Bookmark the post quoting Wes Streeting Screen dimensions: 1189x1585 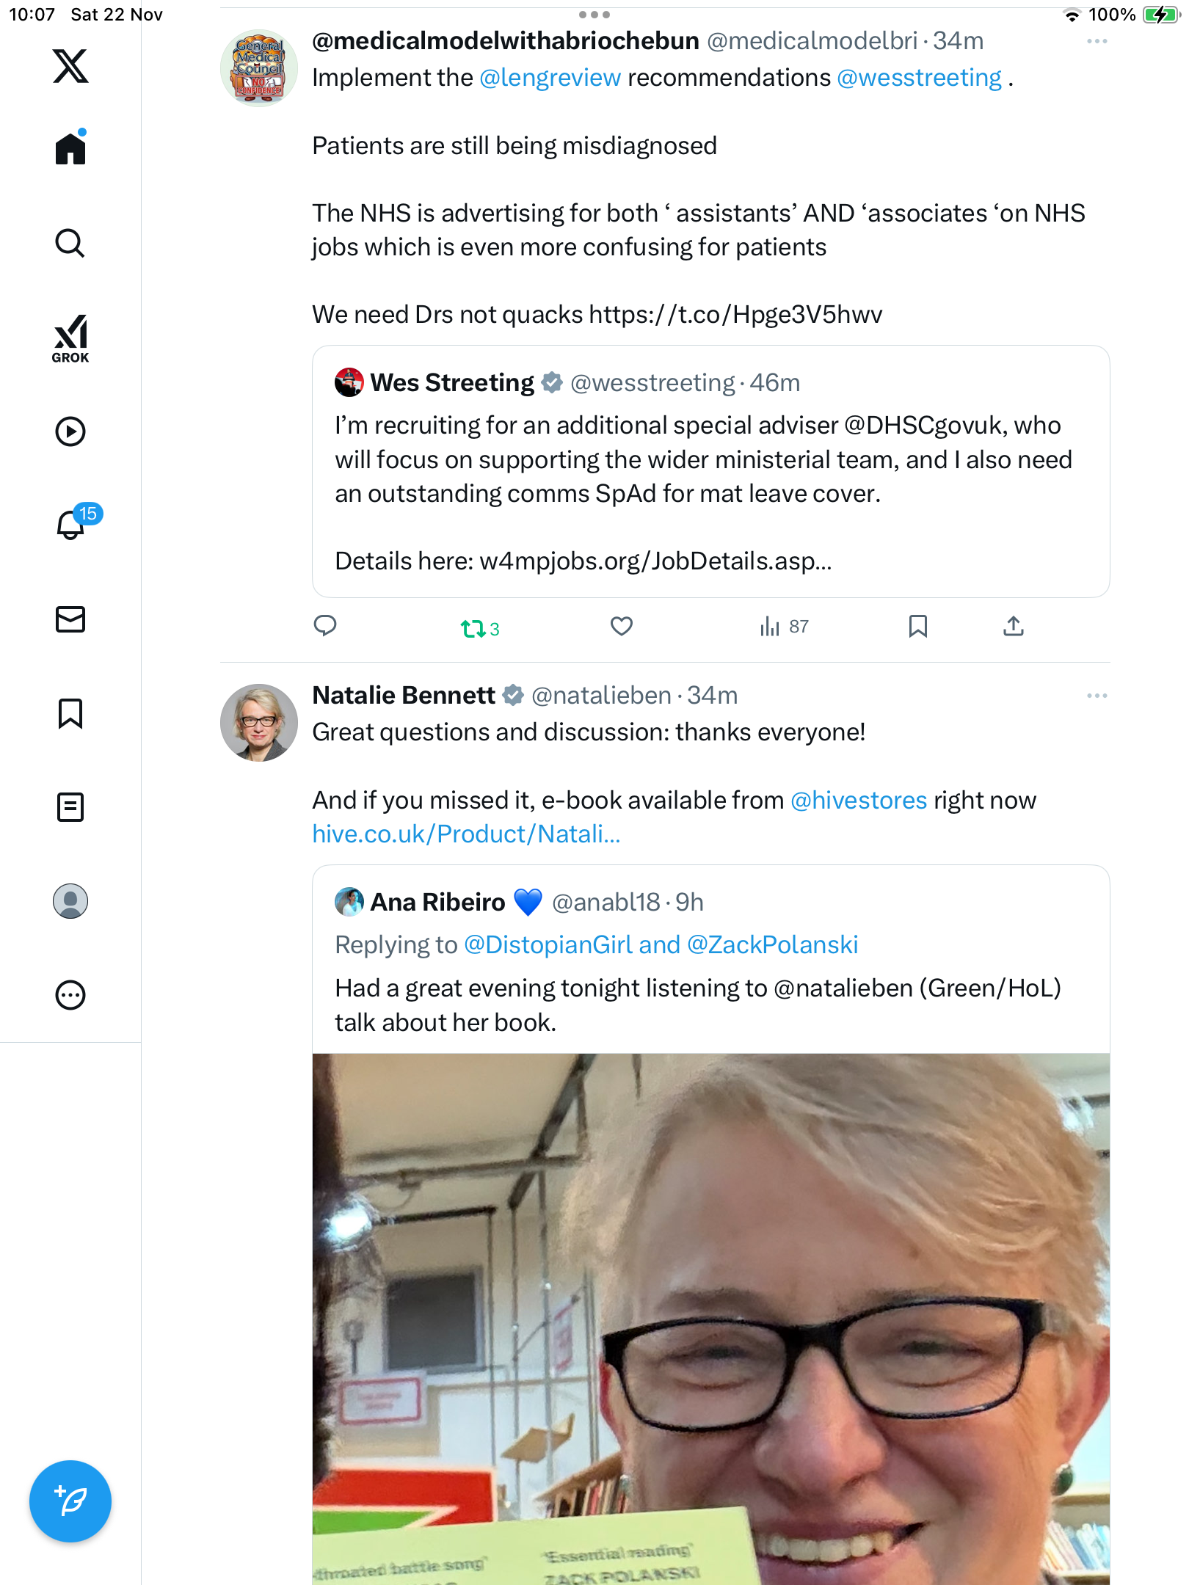[x=917, y=627]
